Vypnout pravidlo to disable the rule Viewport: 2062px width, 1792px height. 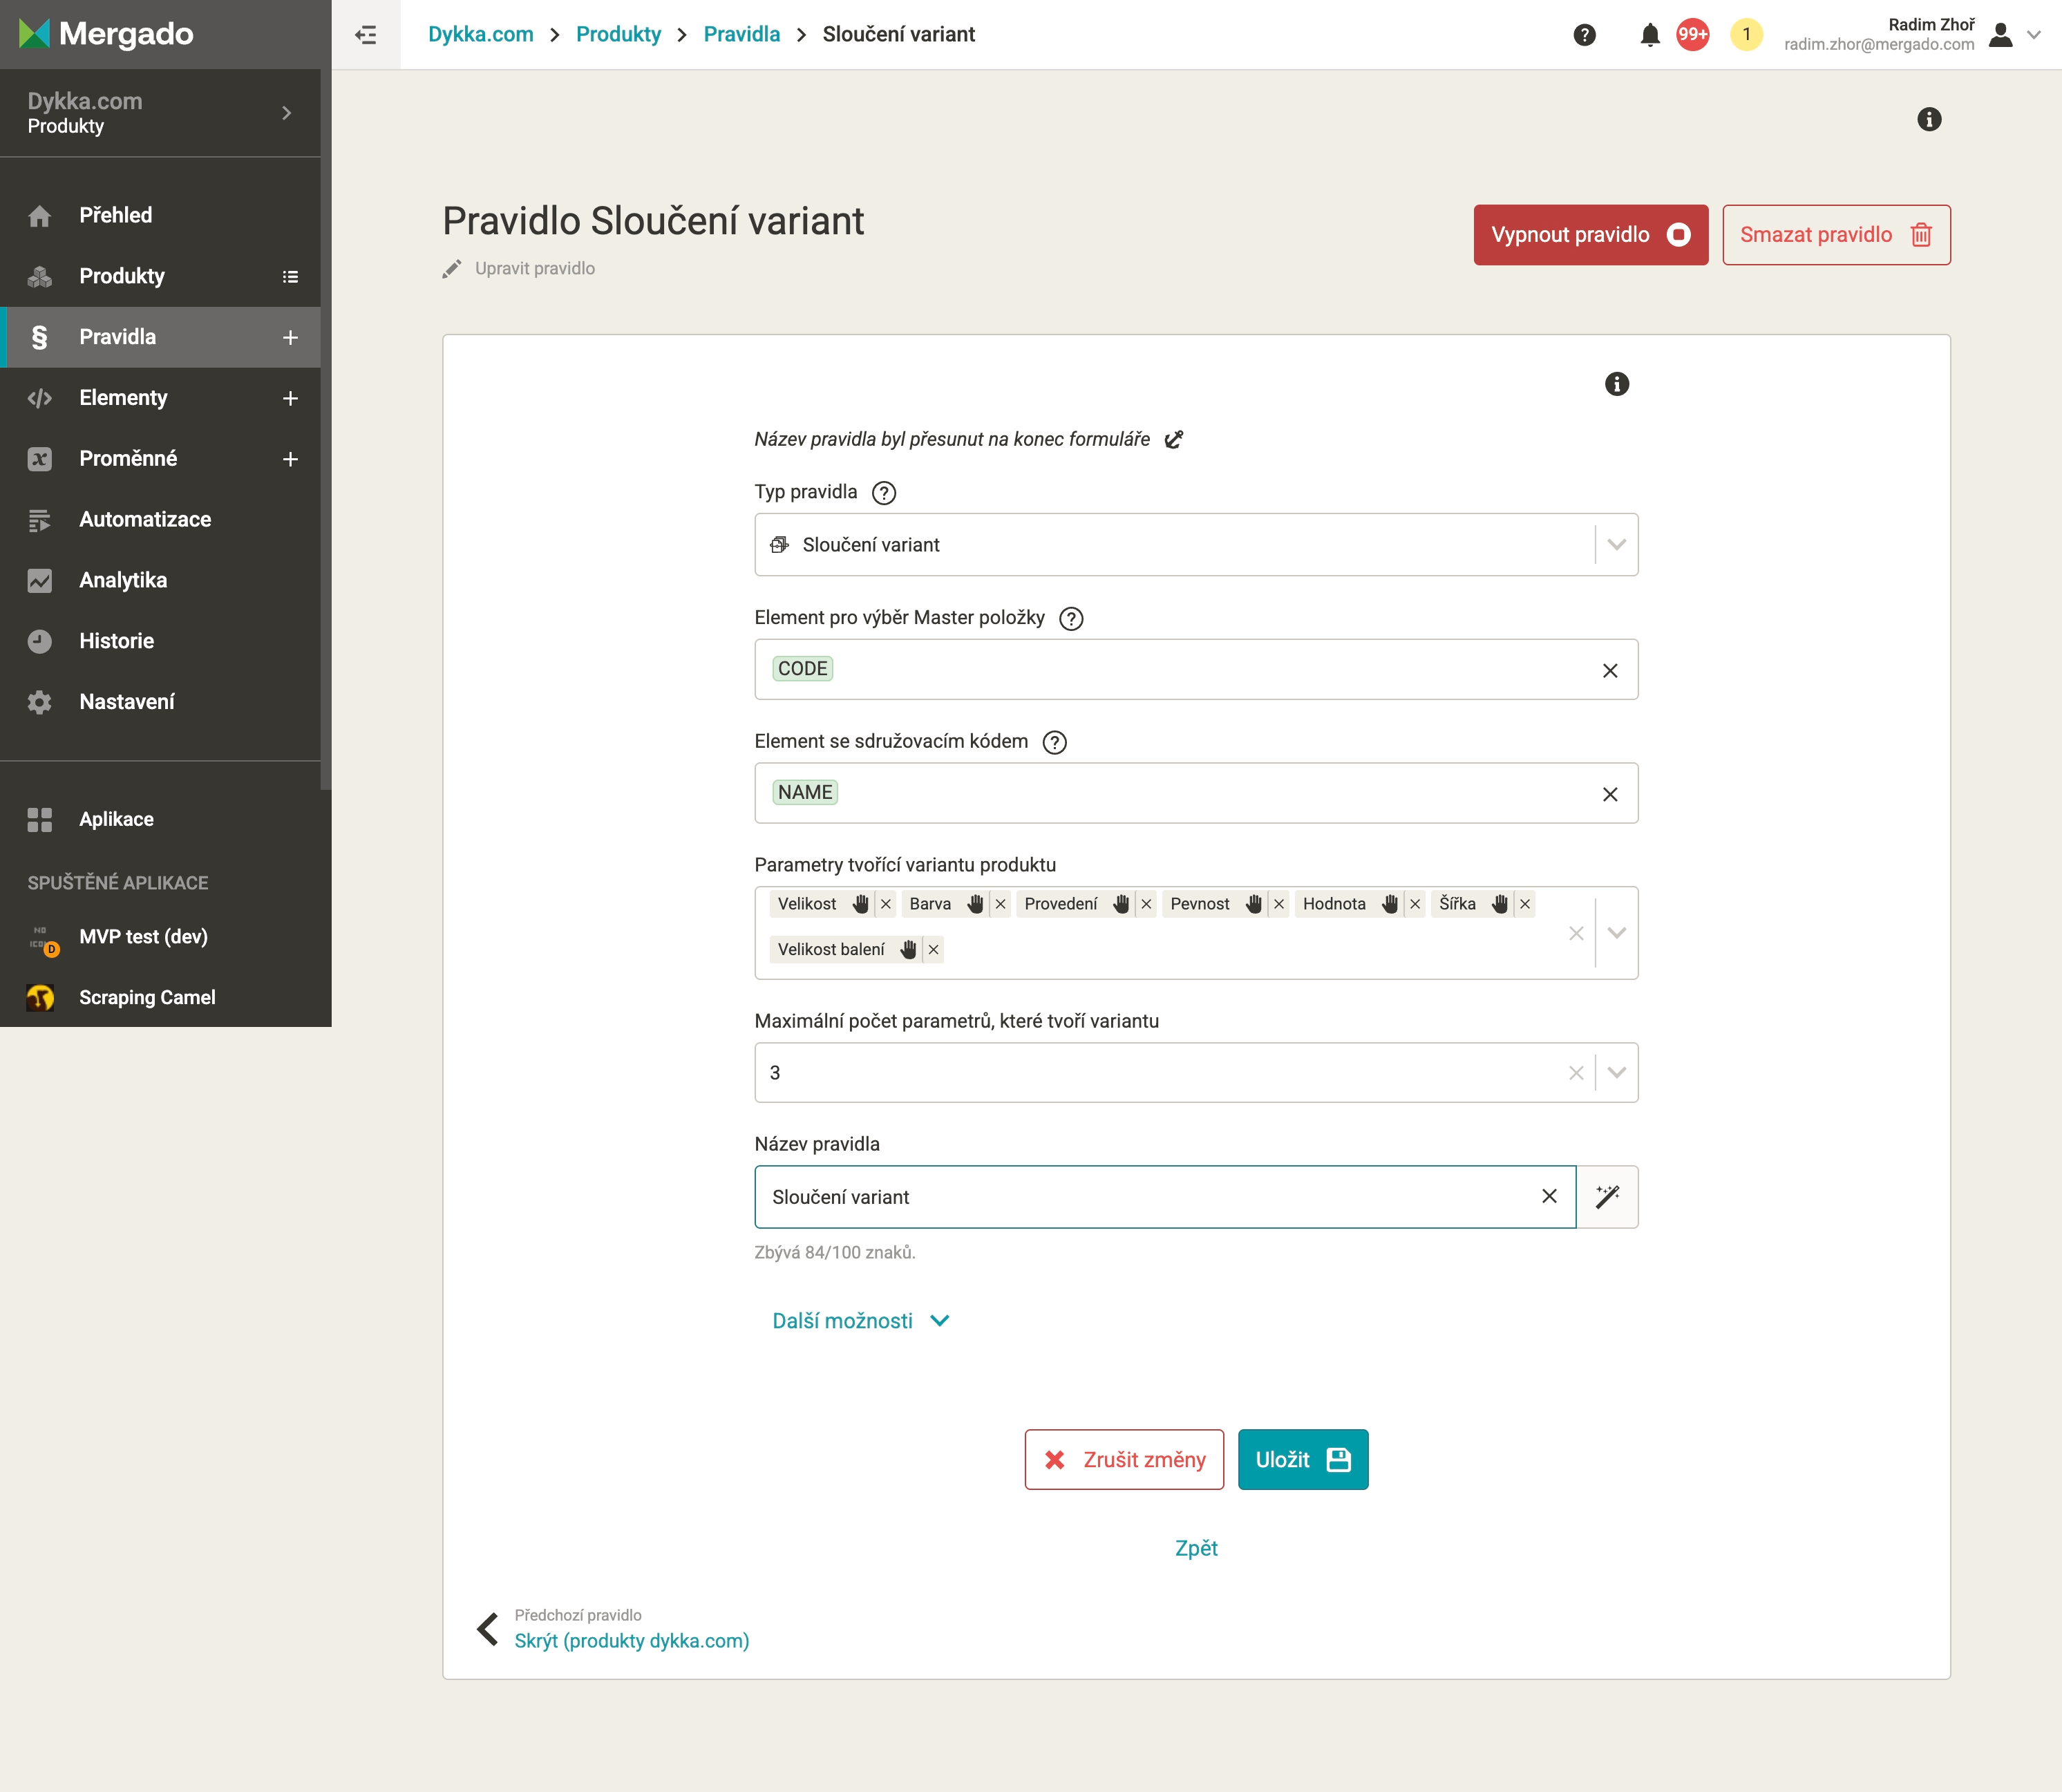pos(1590,235)
